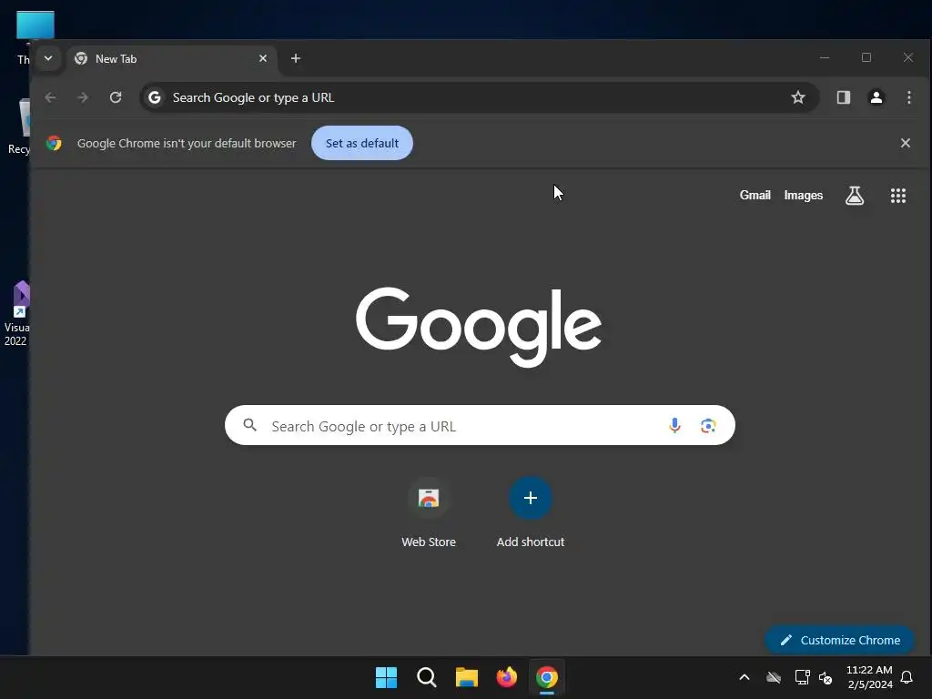Select the Visual Studio 2022 desktop shortcut

pos(16,313)
